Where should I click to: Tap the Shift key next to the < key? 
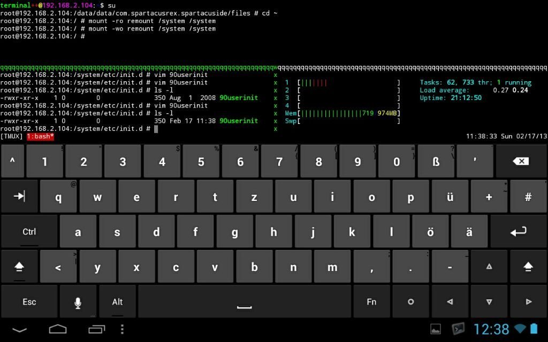(19, 267)
